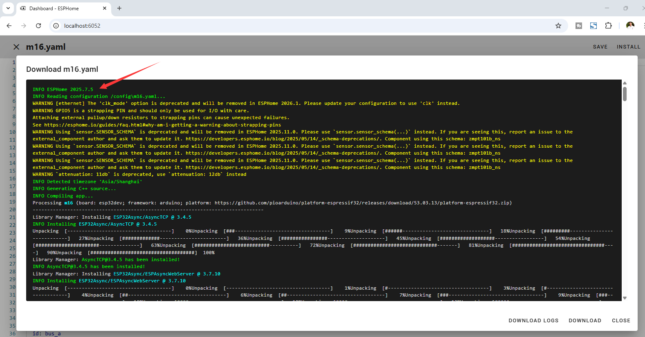Close the m16.yaml editor with X icon
The image size is (645, 337).
point(16,47)
